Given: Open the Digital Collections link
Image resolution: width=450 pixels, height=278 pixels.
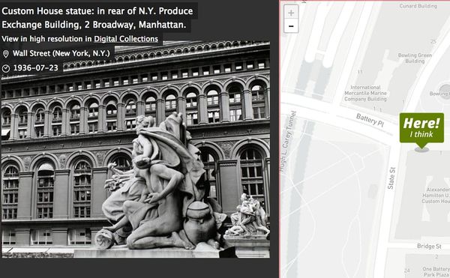Looking at the screenshot, I should tap(126, 39).
